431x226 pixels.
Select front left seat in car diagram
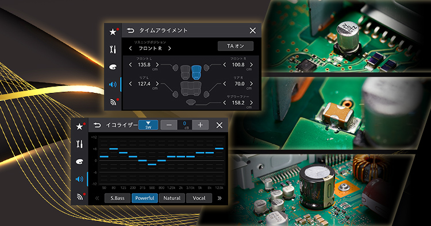pyautogui.click(x=185, y=72)
